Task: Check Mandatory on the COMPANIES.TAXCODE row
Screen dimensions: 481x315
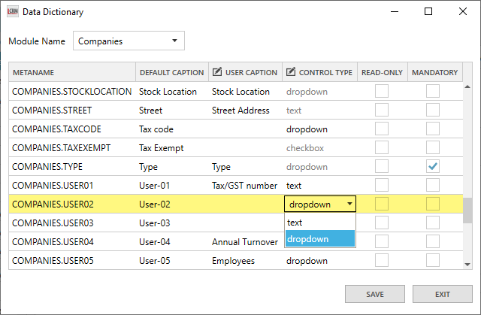Action: (433, 129)
